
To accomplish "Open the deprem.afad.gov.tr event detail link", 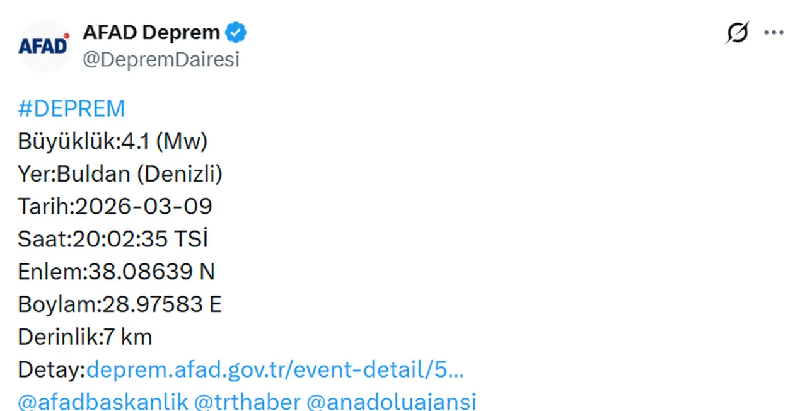I will pyautogui.click(x=276, y=370).
